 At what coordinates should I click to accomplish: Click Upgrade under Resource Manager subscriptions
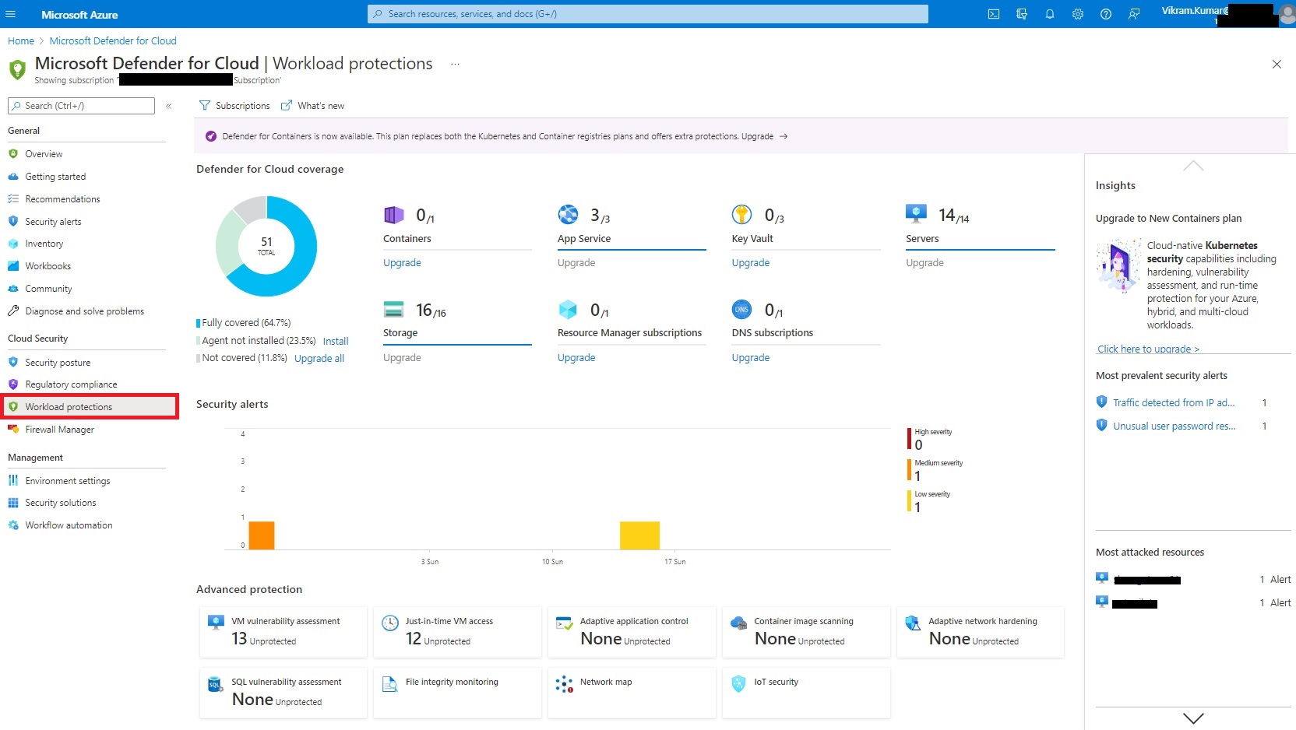576,358
